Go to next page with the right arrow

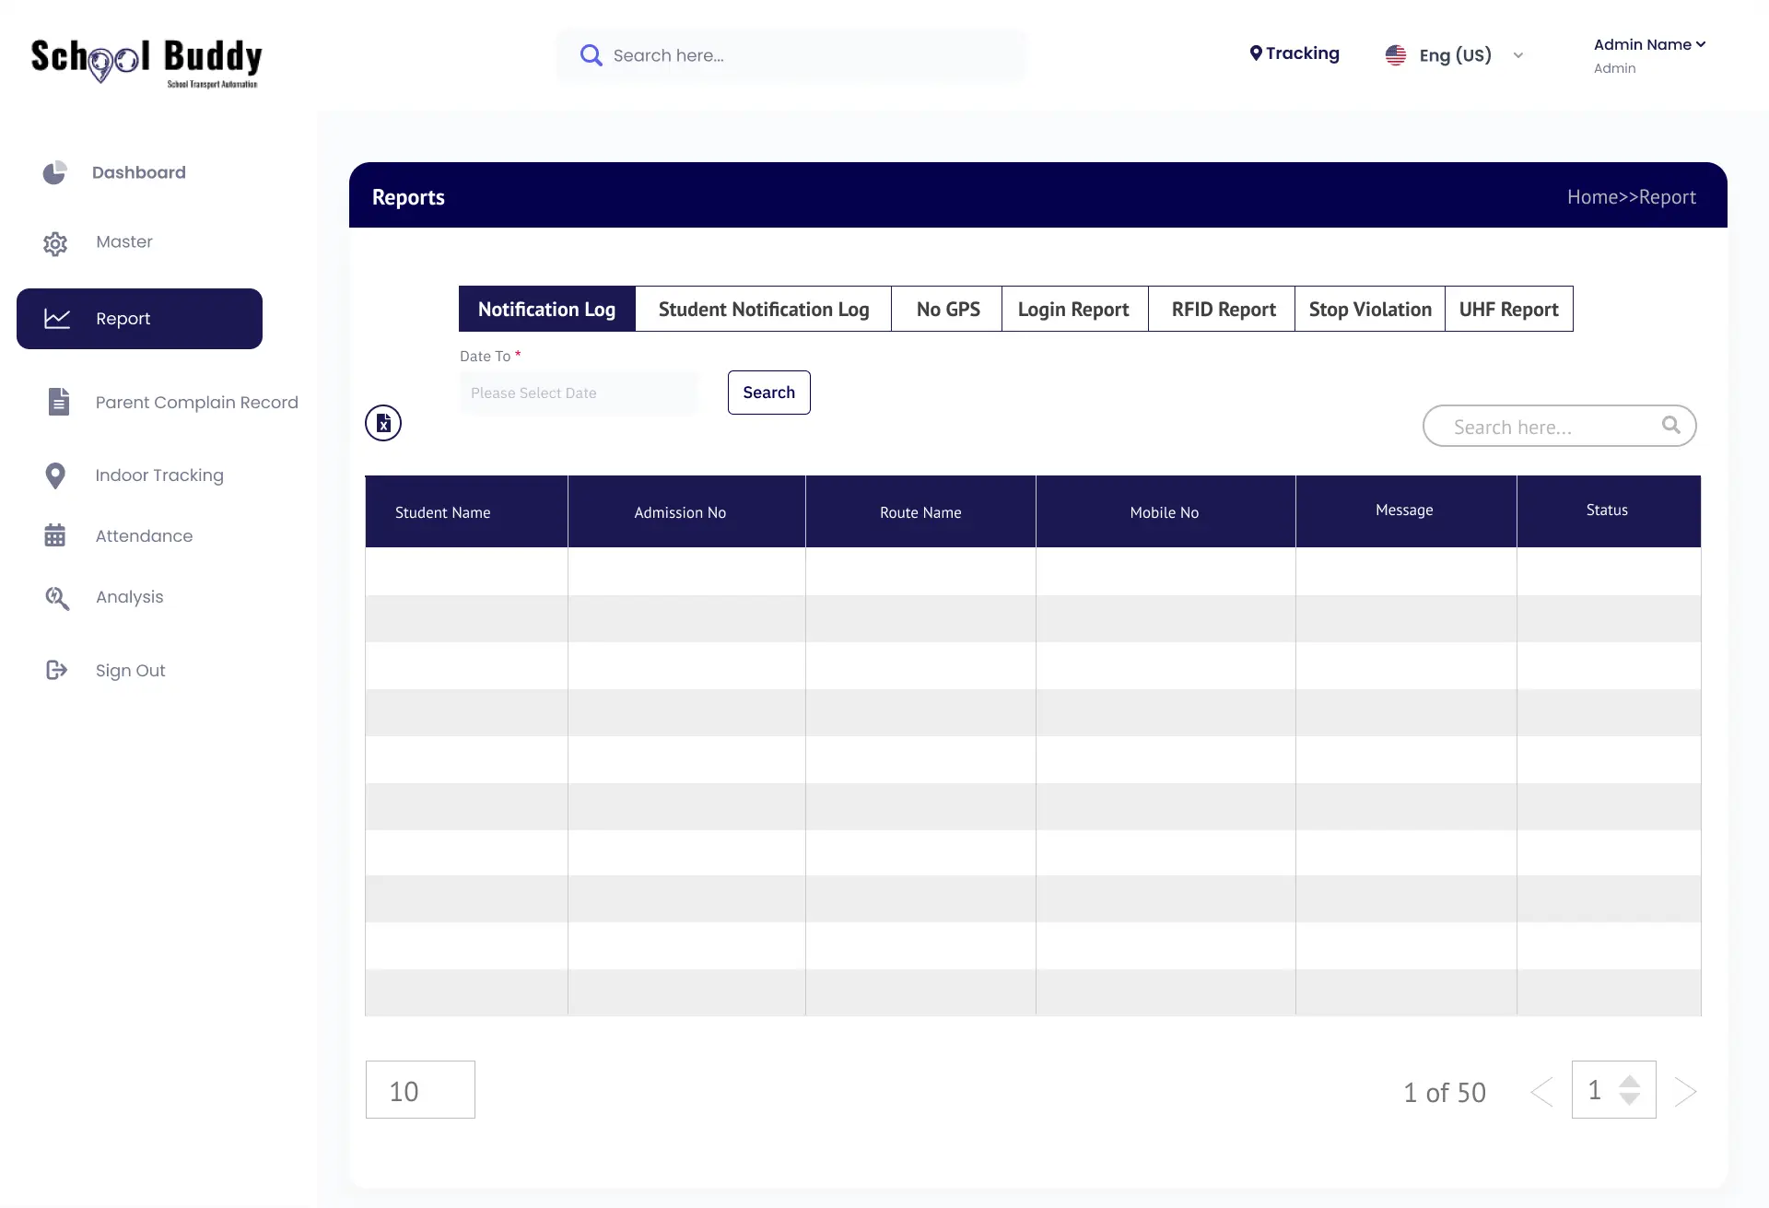coord(1685,1092)
